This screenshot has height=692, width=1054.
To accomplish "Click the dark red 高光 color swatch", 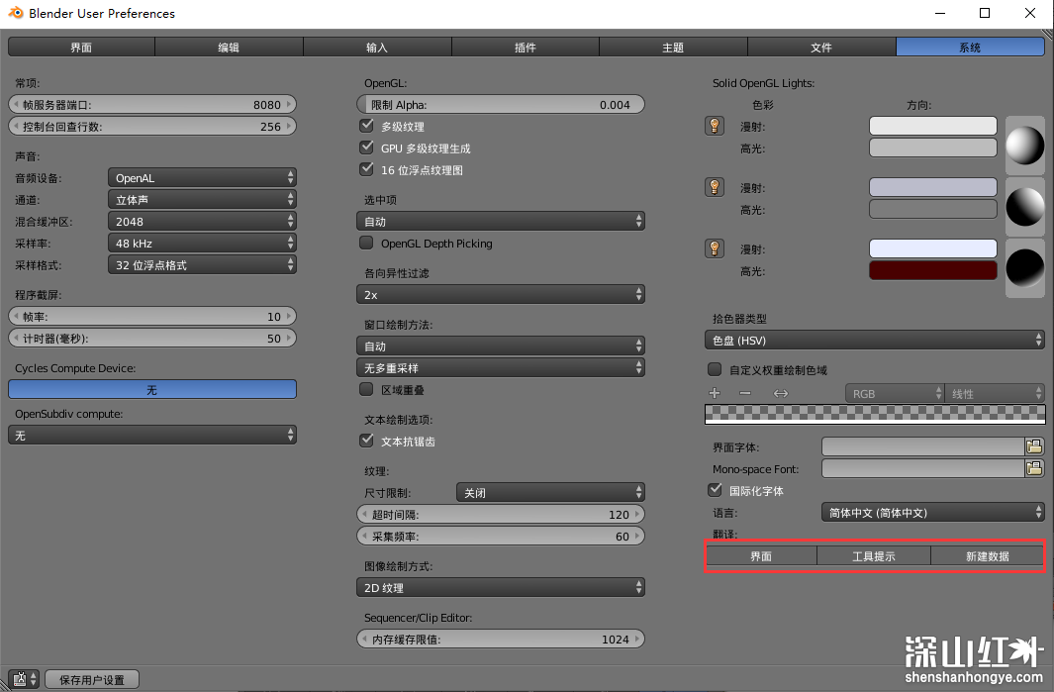I will (932, 271).
